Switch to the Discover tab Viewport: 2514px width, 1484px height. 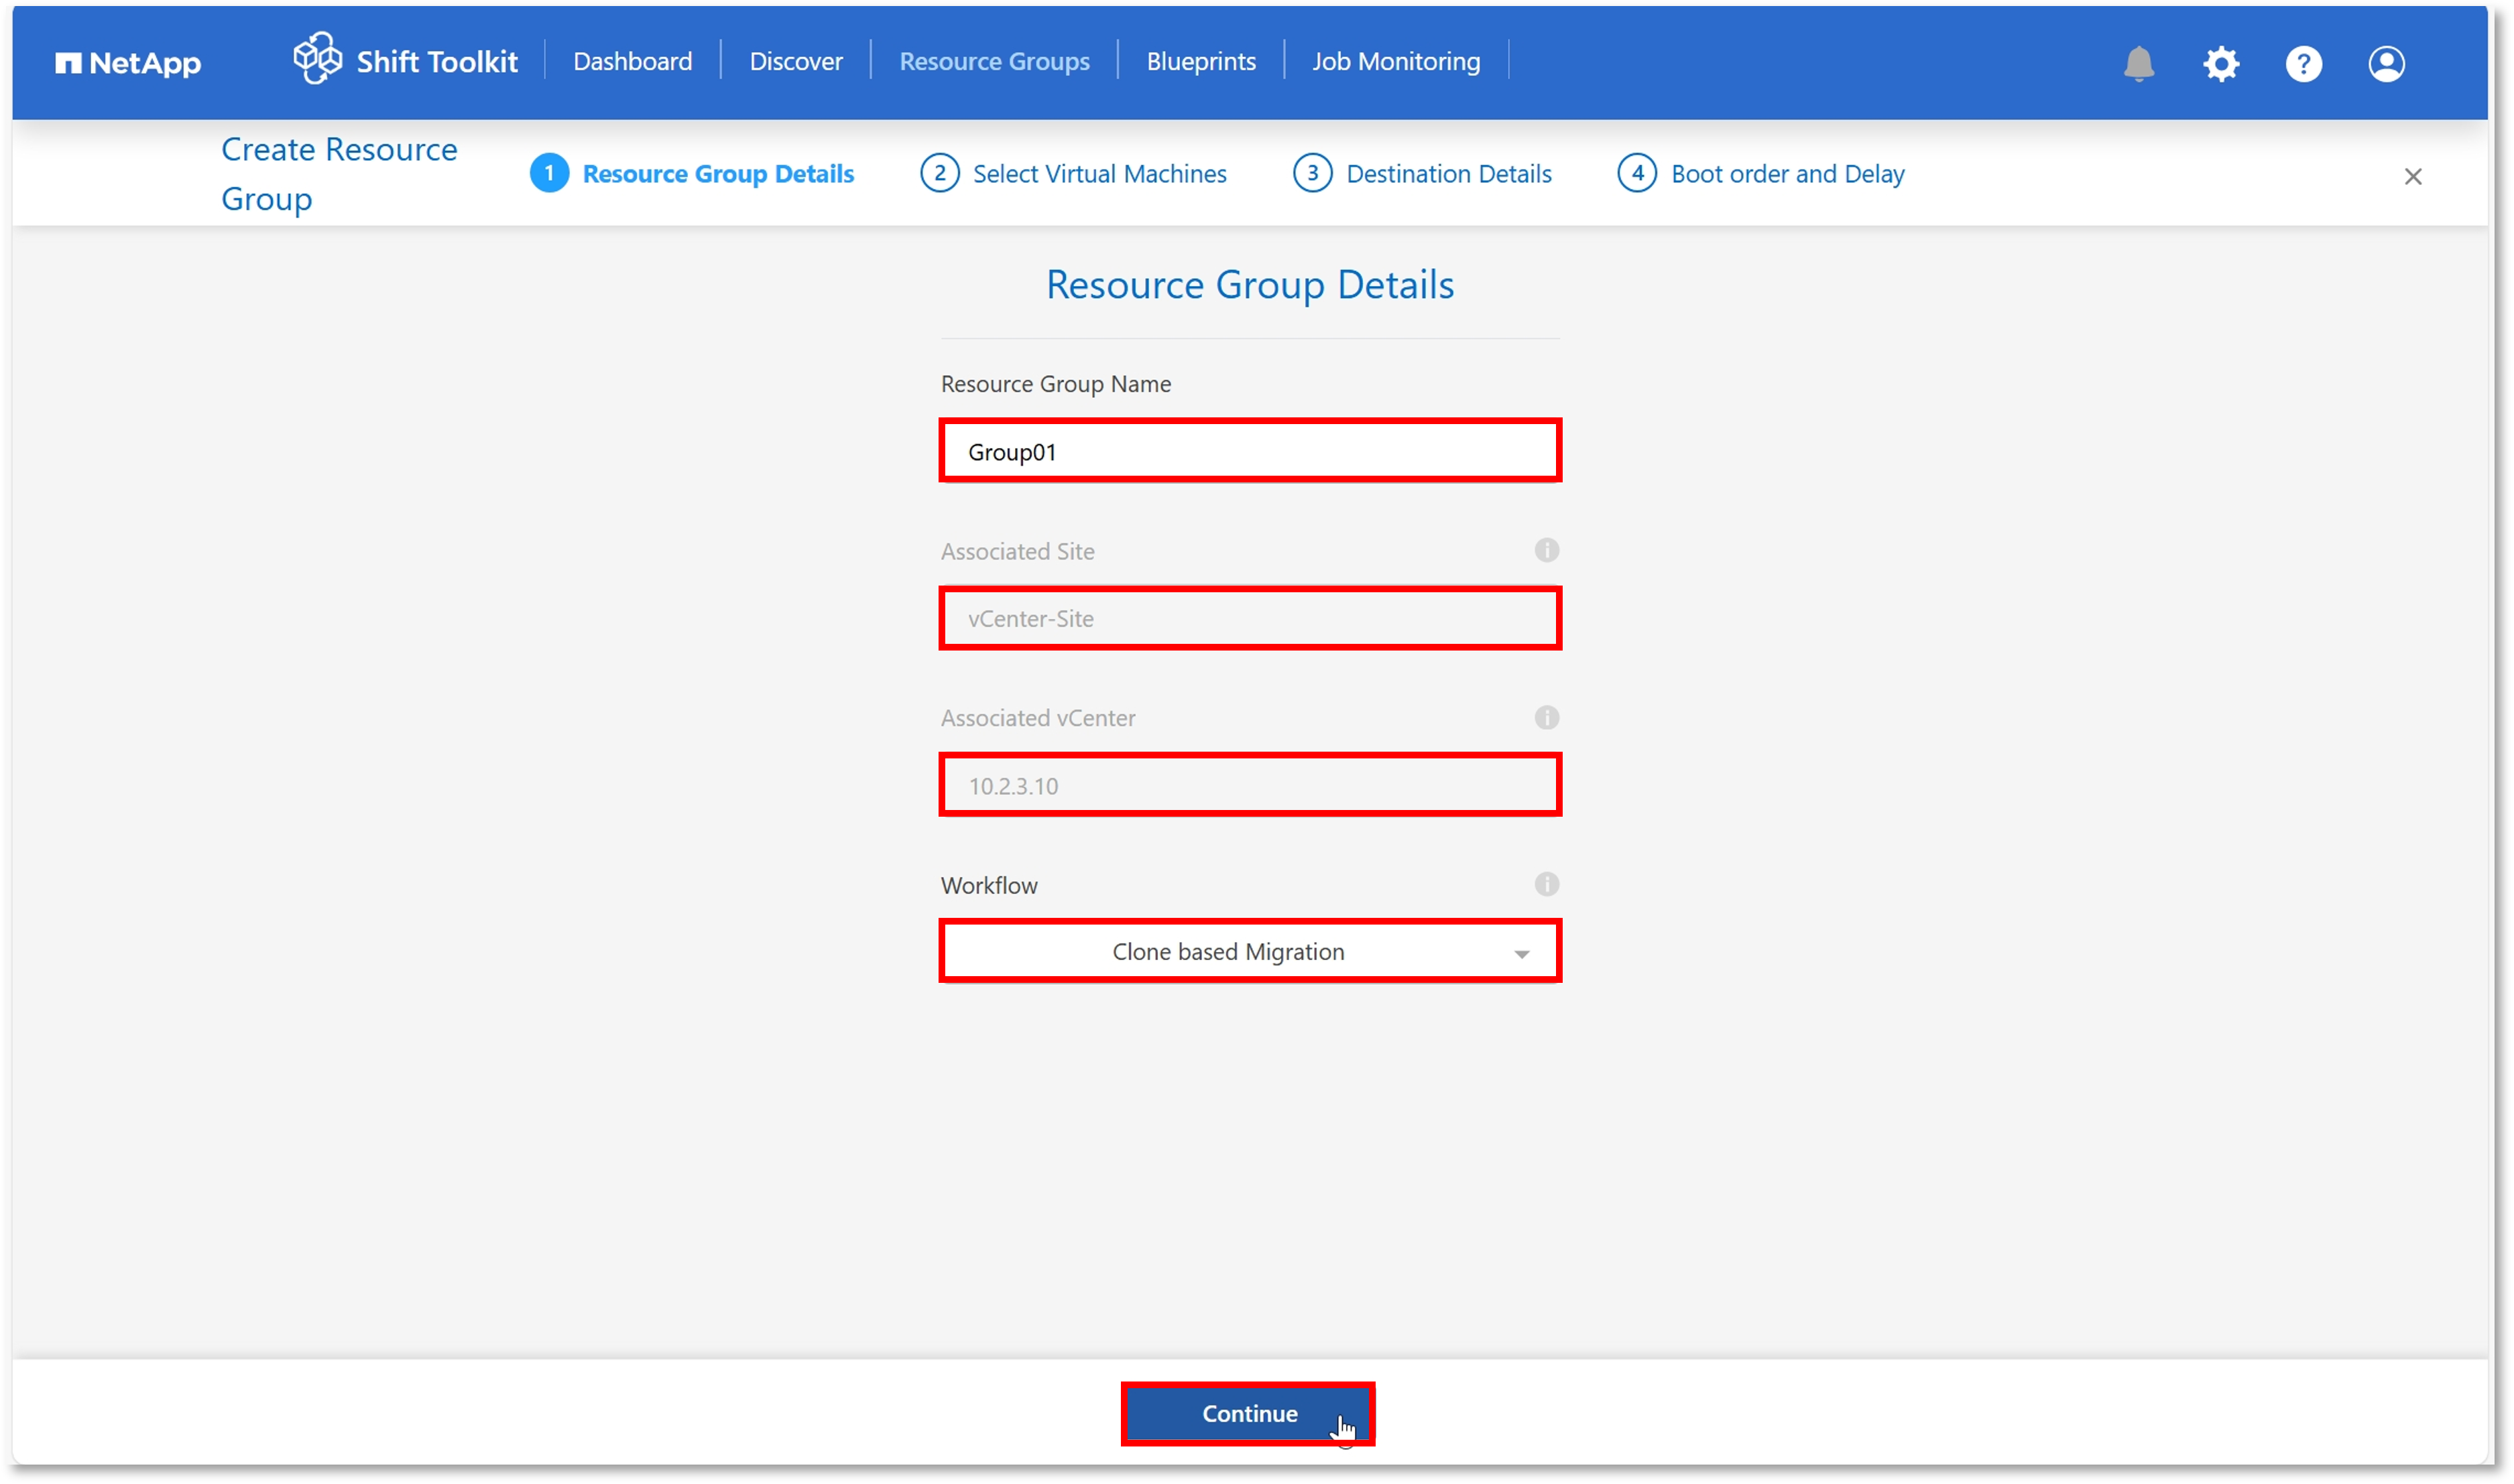point(795,61)
